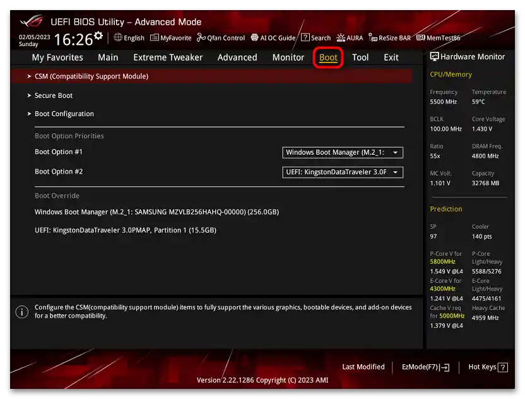Switch to the Extreme Tweaker tab
This screenshot has height=399, width=525.
tap(167, 57)
